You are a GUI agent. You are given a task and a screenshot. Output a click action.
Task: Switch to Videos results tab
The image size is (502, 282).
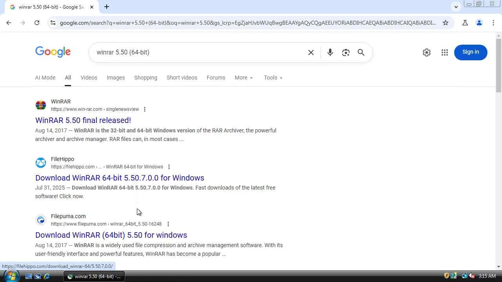(89, 78)
